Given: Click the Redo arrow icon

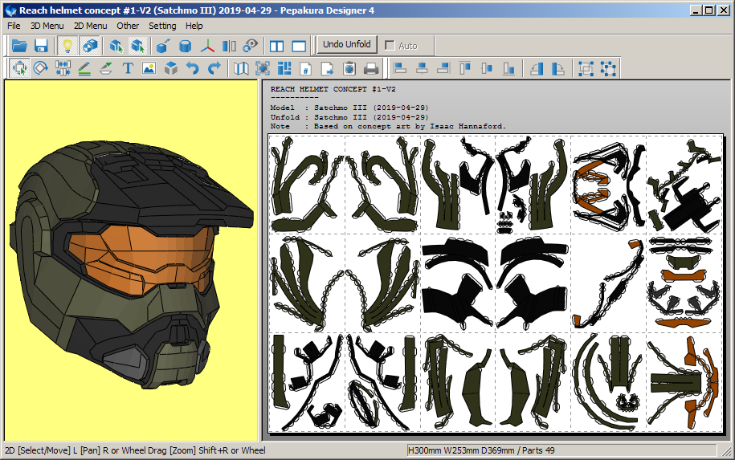Looking at the screenshot, I should 214,68.
